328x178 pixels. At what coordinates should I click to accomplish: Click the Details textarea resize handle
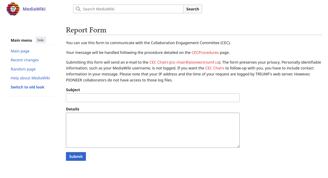[x=238, y=146]
